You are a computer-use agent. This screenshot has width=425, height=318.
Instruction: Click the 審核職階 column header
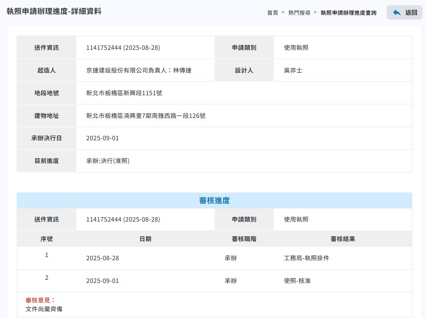pyautogui.click(x=244, y=239)
